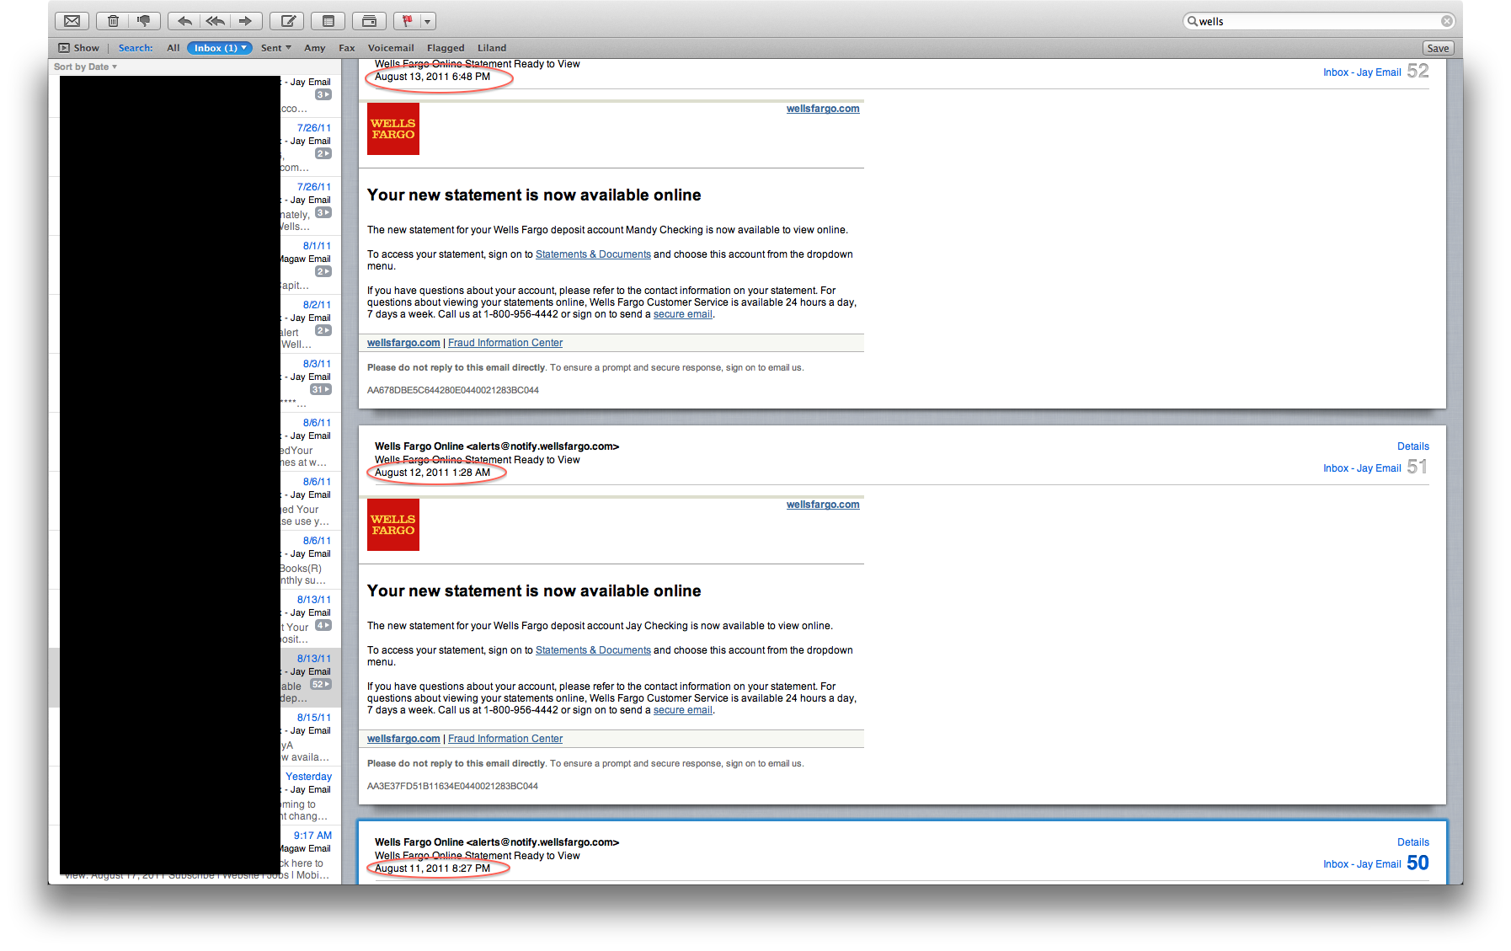Open wellsfargo.com header link in message 51

[823, 505]
